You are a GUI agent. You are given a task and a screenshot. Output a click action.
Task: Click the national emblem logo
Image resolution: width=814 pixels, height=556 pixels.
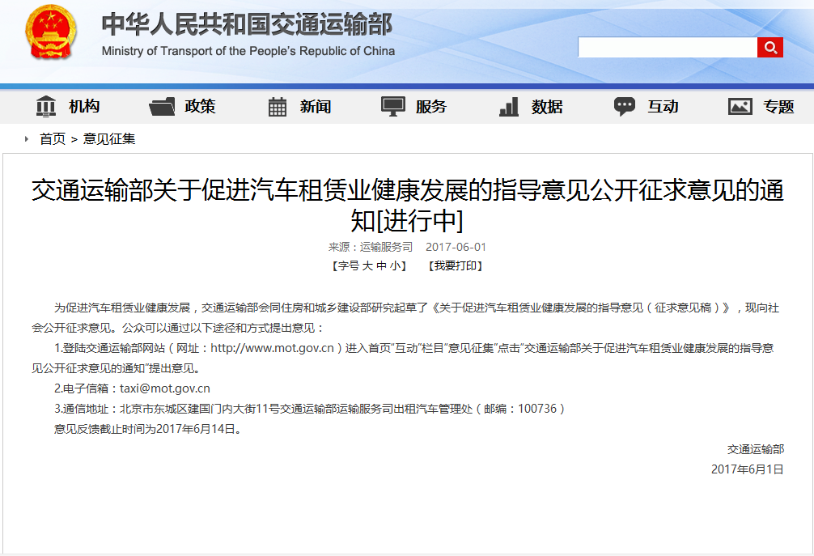point(50,32)
